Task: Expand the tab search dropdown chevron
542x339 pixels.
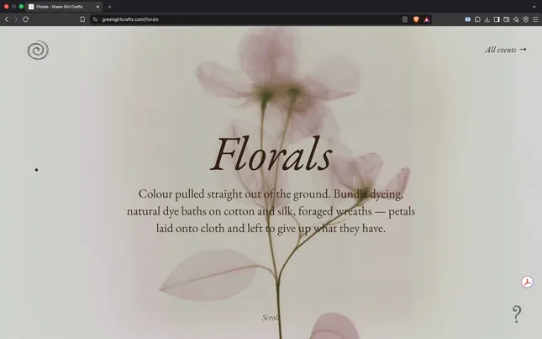Action: click(534, 7)
